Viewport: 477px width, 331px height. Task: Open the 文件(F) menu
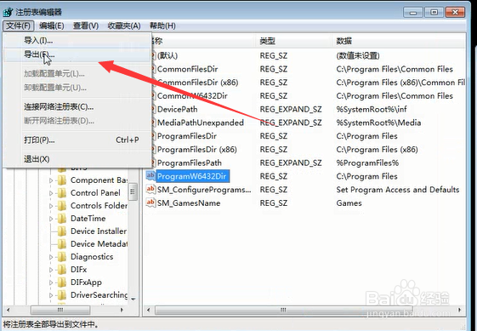click(18, 26)
